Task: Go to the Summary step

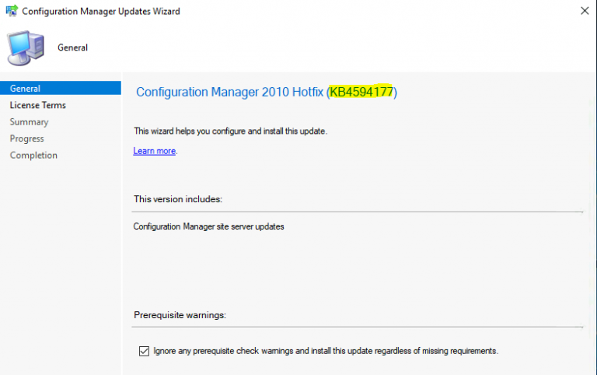Action: click(29, 122)
